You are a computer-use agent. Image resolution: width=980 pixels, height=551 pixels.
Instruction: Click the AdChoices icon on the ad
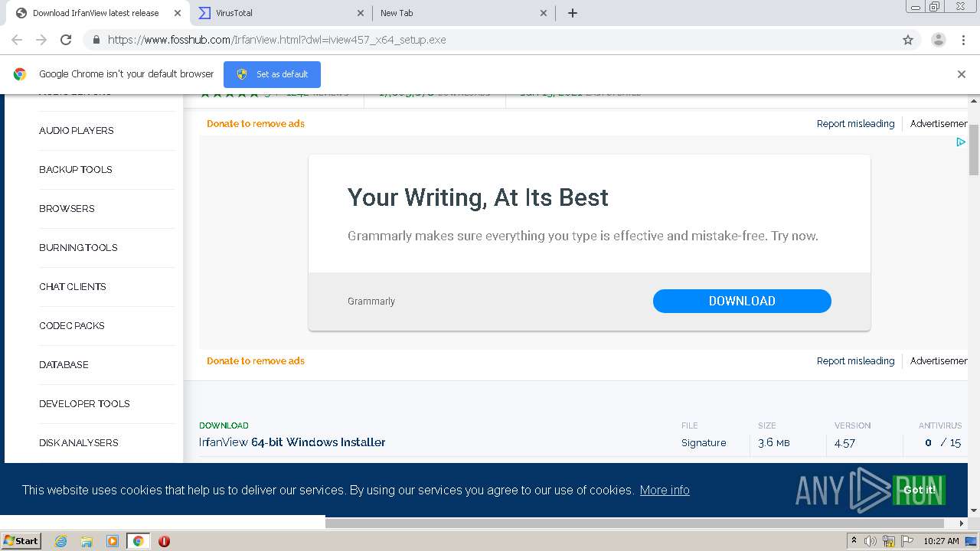tap(961, 142)
